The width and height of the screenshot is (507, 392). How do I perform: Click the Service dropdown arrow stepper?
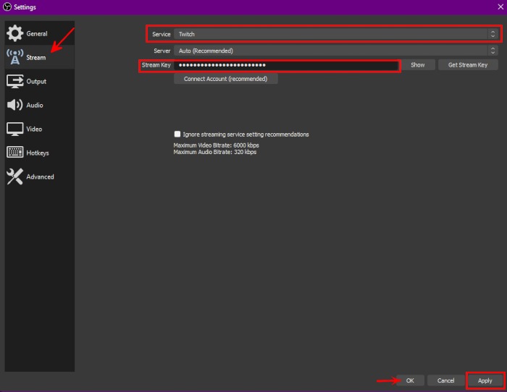point(493,34)
